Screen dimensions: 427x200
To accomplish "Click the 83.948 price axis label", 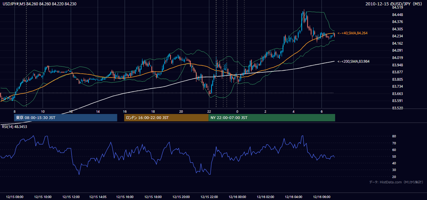I will pos(397,65).
